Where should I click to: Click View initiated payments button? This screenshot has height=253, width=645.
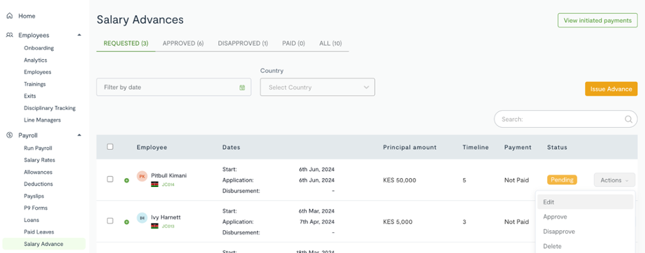(597, 21)
